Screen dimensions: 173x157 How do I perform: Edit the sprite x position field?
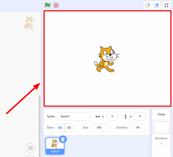(x=112, y=116)
